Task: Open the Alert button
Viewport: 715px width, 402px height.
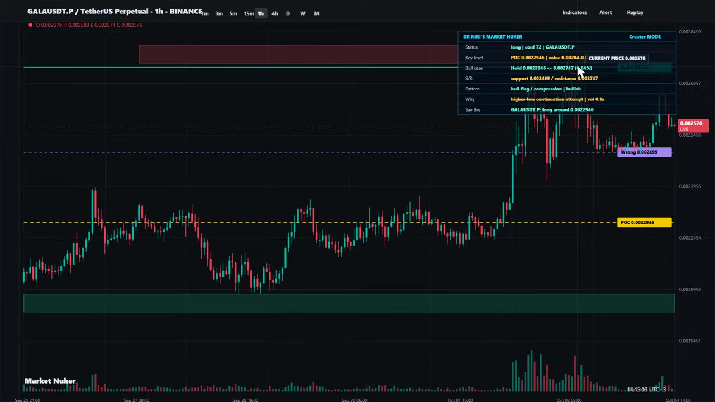Action: 606,12
